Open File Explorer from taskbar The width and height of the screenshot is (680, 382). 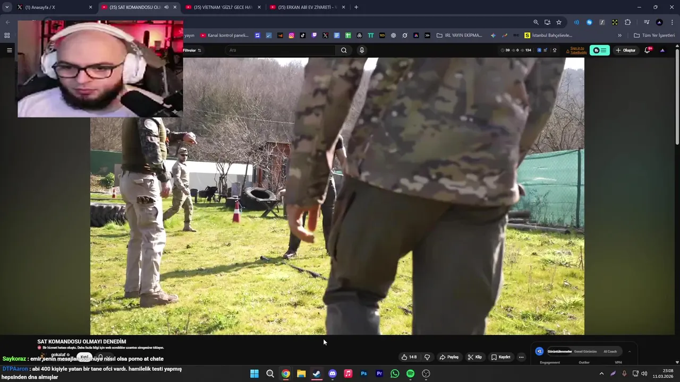301,374
